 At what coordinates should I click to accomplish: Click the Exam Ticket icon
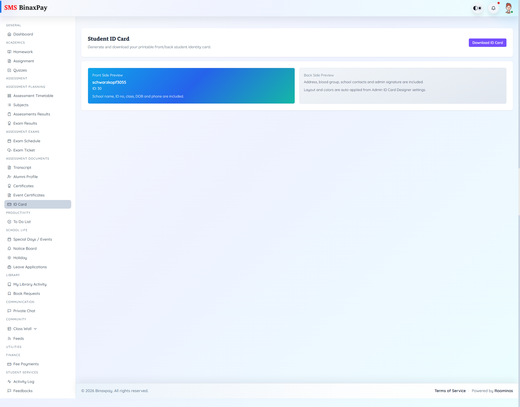pos(9,150)
